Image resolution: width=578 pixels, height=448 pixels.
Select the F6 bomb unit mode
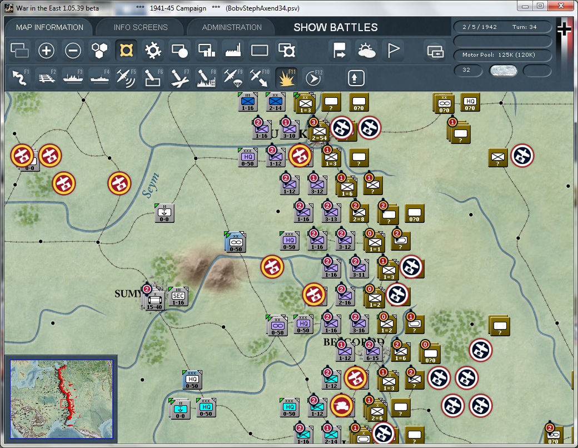tap(153, 78)
